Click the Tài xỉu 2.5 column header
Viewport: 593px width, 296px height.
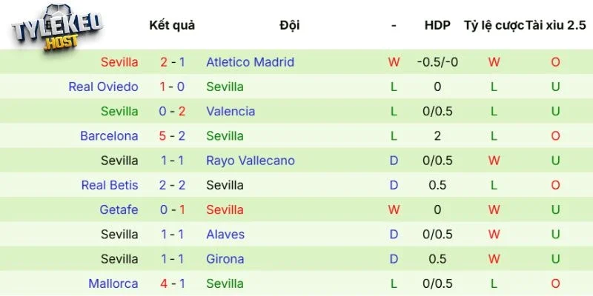click(555, 25)
